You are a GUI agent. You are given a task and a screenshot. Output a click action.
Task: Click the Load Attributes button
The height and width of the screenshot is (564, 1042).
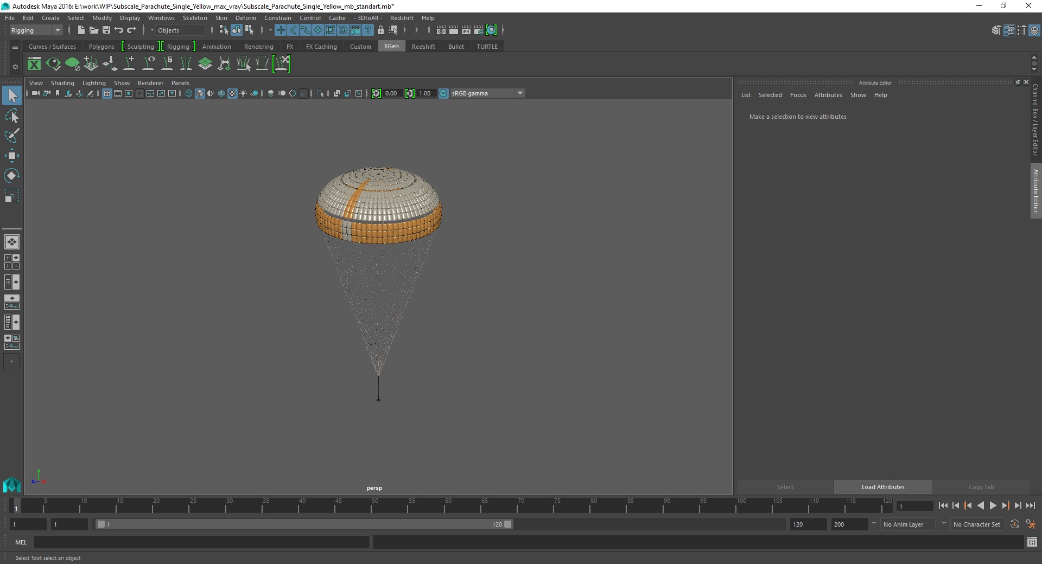(883, 487)
